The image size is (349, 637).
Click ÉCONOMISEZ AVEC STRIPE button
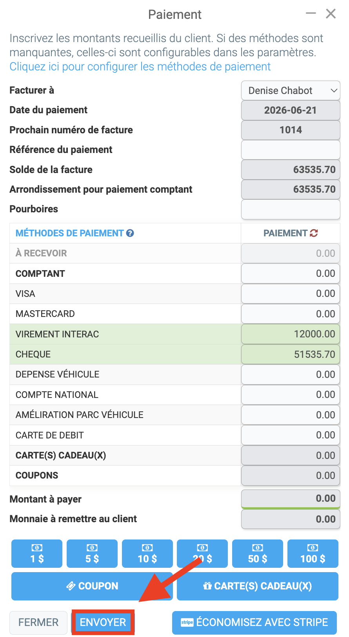tap(254, 622)
